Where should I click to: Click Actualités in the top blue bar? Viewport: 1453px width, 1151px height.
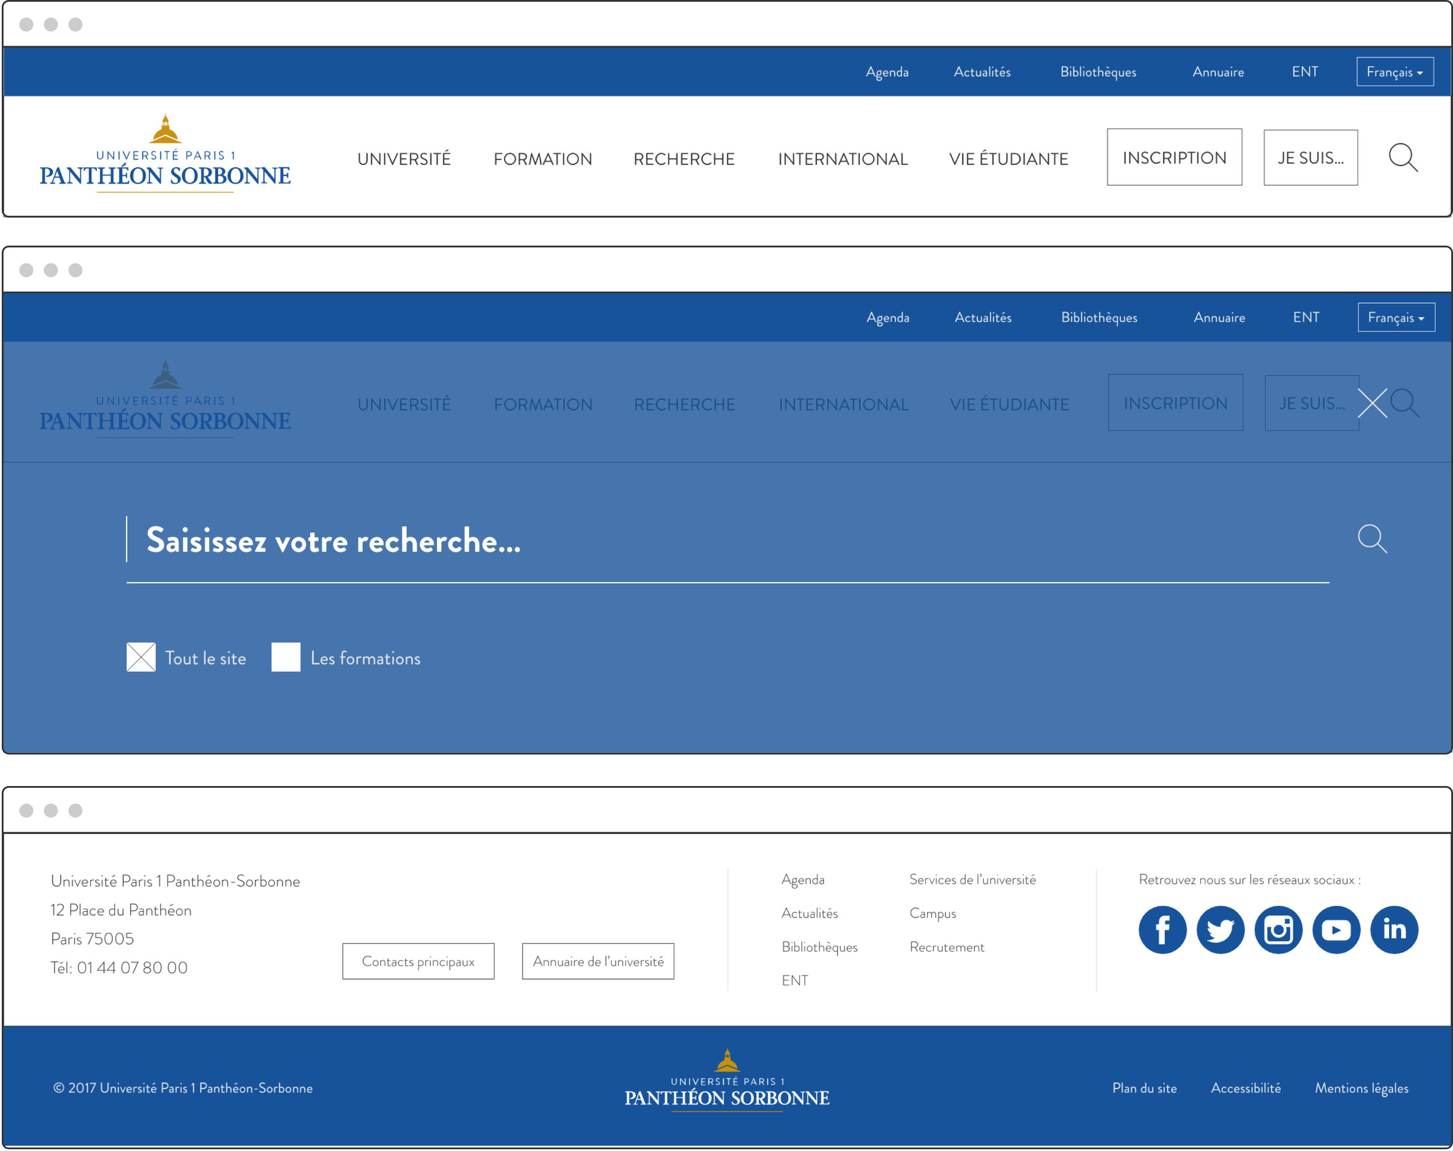click(982, 71)
